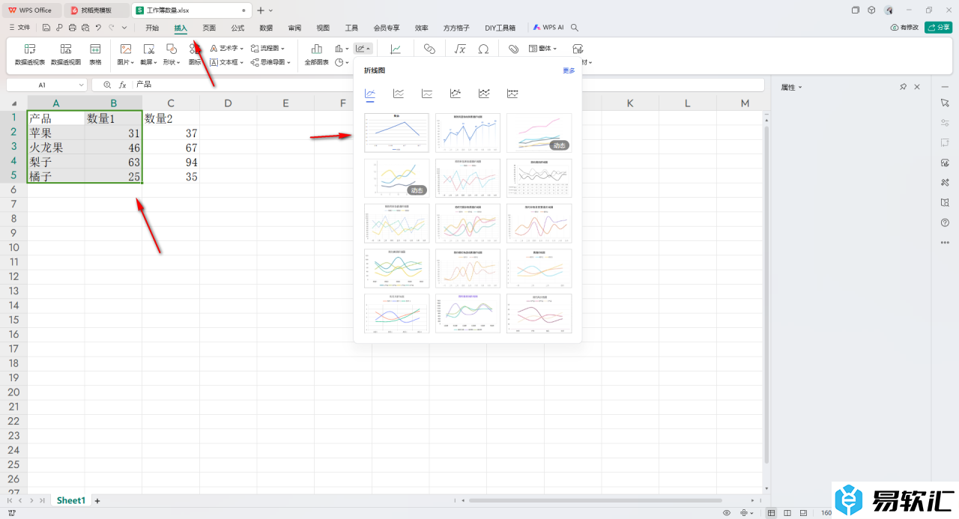
Task: Open the 页面 Page ribbon tab
Action: pyautogui.click(x=209, y=28)
